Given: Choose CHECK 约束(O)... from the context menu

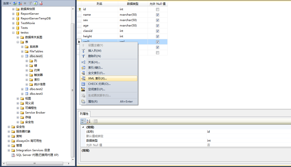Looking at the screenshot, I should [109, 84].
